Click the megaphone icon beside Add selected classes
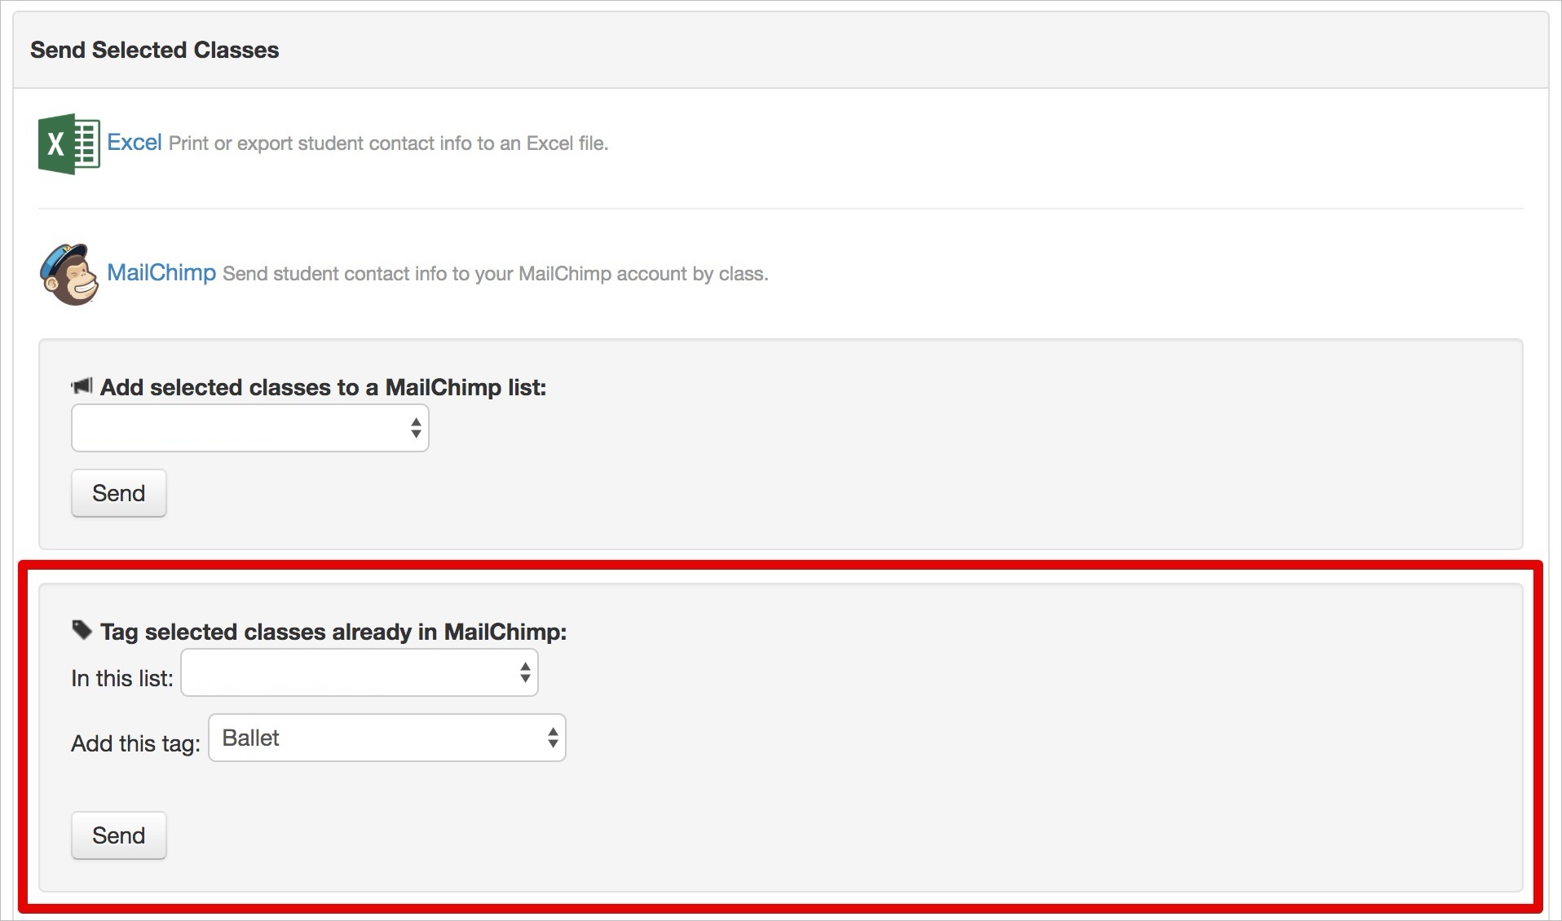This screenshot has width=1562, height=921. 82,386
